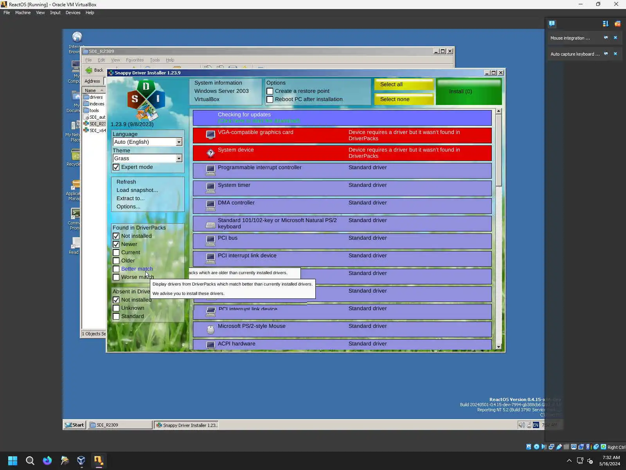Image resolution: width=626 pixels, height=470 pixels.
Task: Click the Microsoft PS/2-style Mouse icon
Action: click(x=210, y=330)
